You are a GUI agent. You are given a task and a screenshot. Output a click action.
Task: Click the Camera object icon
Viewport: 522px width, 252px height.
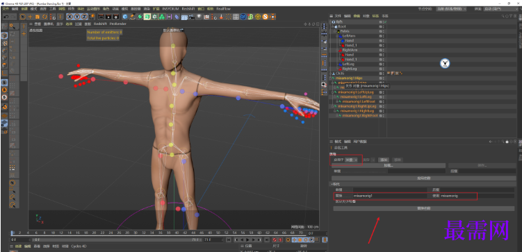point(192,17)
